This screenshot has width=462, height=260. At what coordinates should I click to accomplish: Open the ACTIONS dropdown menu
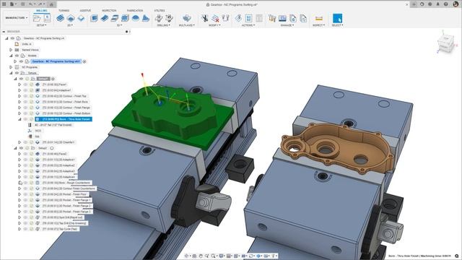[248, 25]
